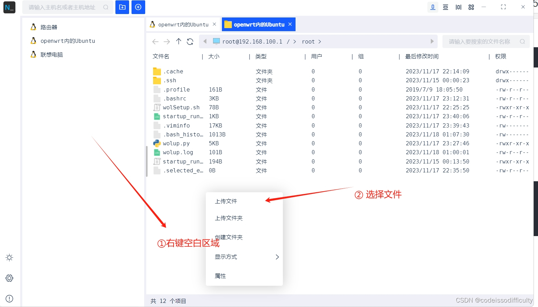
Task: Open the new folder/group blue button
Action: (x=122, y=7)
